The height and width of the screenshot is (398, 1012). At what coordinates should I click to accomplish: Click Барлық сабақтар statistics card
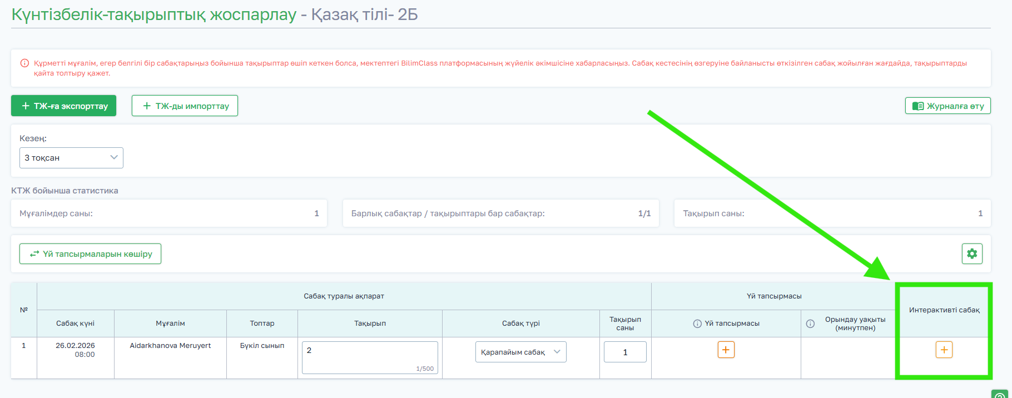[x=500, y=213]
